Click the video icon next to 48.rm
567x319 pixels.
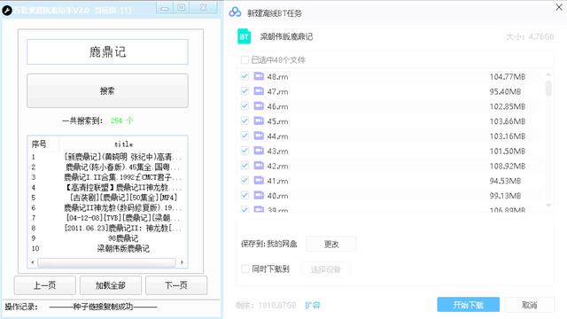259,76
